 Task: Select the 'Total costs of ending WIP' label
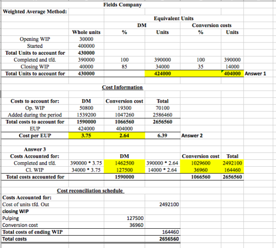(x=33, y=232)
